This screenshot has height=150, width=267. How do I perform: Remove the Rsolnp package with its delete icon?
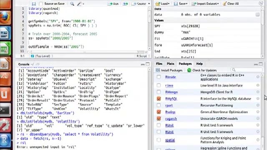258,112
